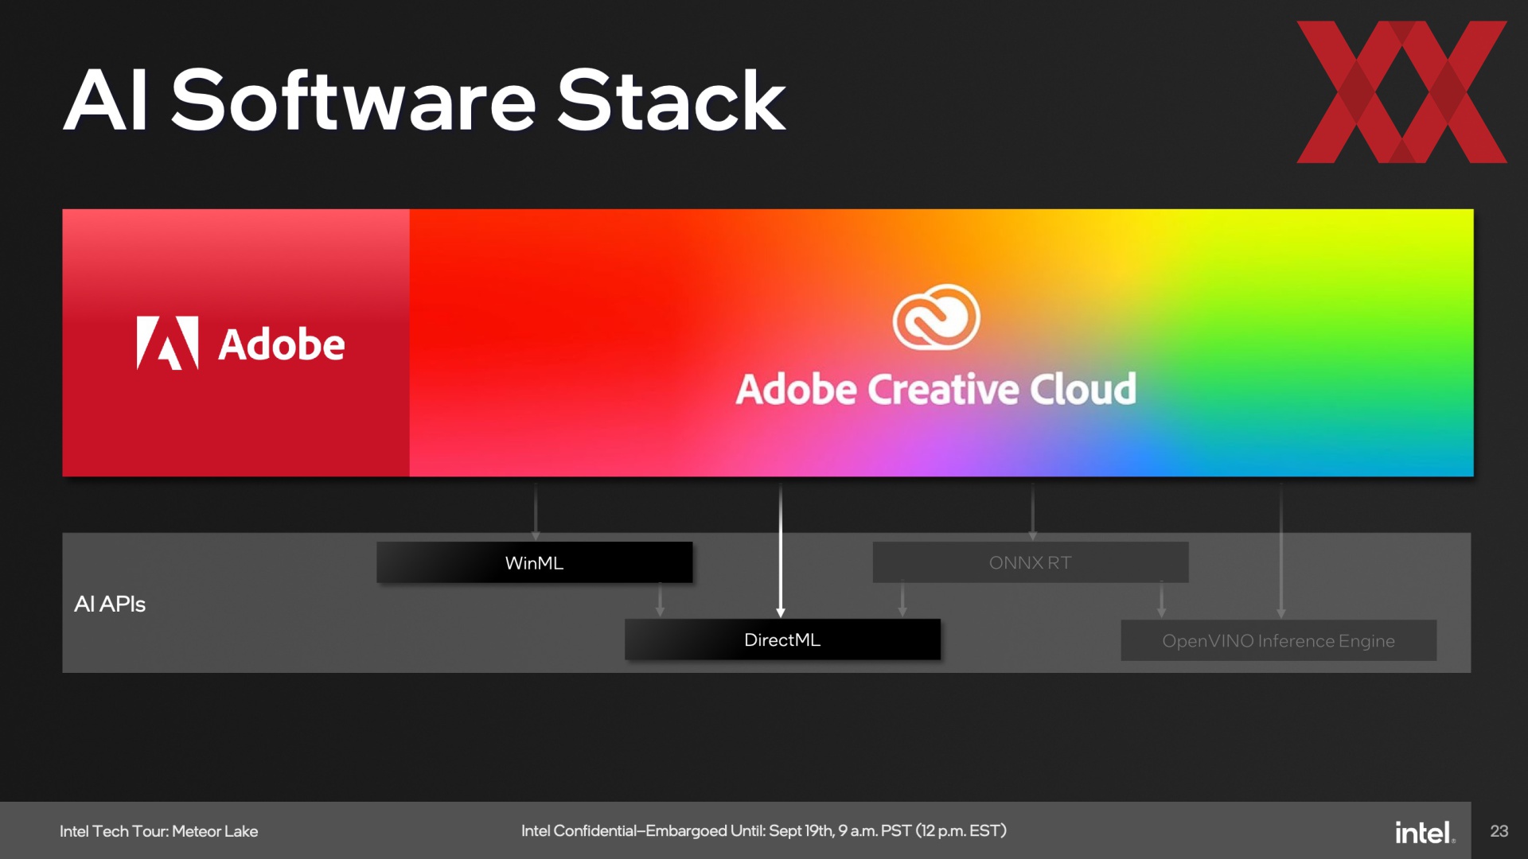The height and width of the screenshot is (859, 1528).
Task: Click the Intel logo in footer
Action: coord(1425,832)
